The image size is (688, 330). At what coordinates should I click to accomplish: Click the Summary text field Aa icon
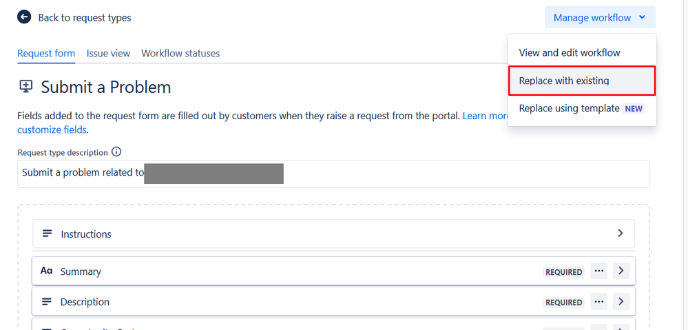point(47,271)
